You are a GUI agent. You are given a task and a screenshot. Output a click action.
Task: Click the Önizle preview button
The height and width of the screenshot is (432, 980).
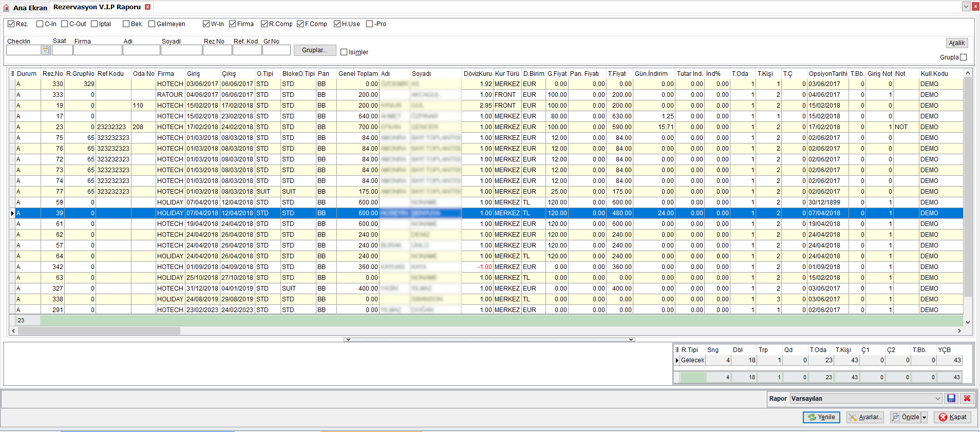906,417
